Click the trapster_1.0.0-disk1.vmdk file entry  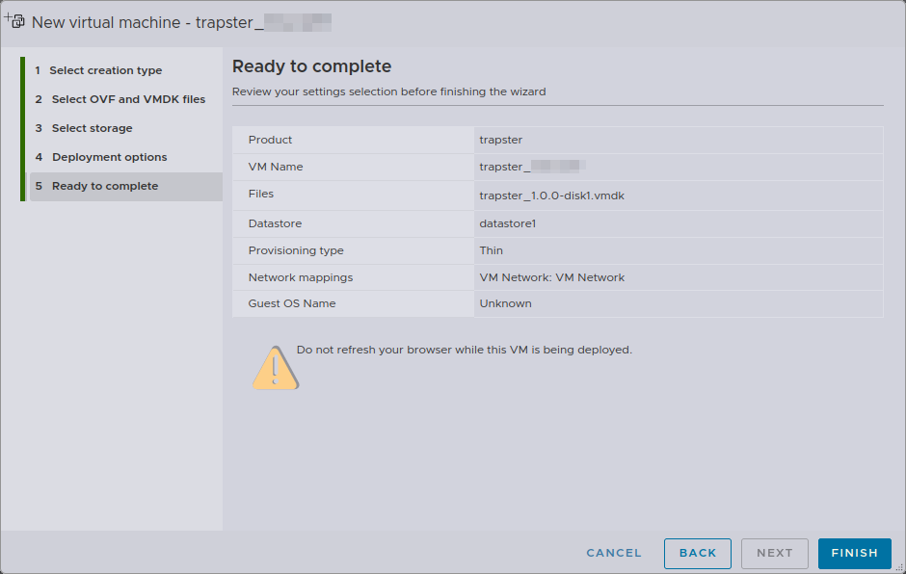click(x=552, y=196)
